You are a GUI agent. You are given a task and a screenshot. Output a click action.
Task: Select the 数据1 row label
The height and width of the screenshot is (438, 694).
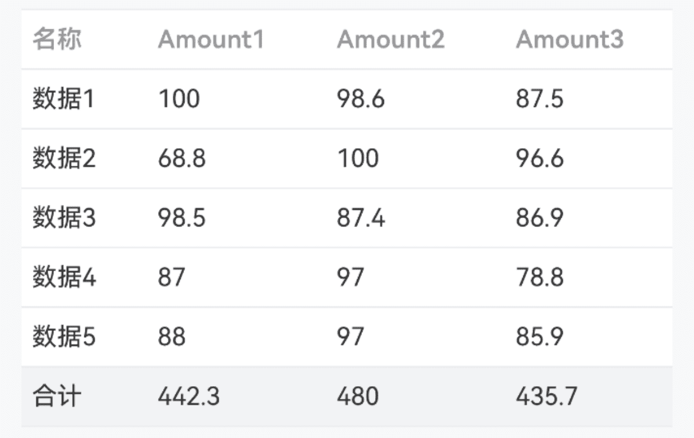click(63, 99)
